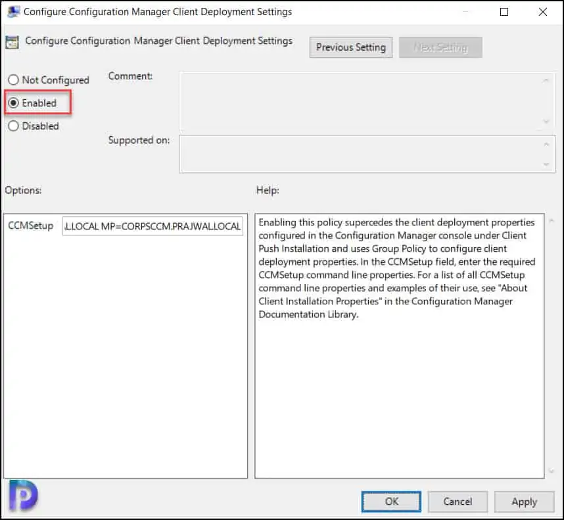Select the Not Configured radio button
The height and width of the screenshot is (520, 564).
(x=14, y=80)
